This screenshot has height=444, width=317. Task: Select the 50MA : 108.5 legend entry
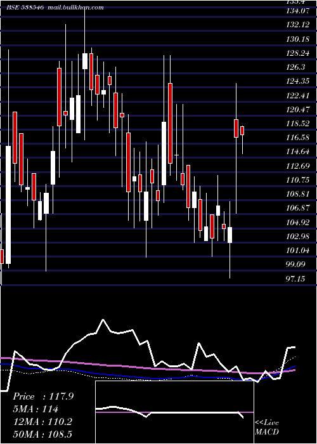pyautogui.click(x=42, y=434)
